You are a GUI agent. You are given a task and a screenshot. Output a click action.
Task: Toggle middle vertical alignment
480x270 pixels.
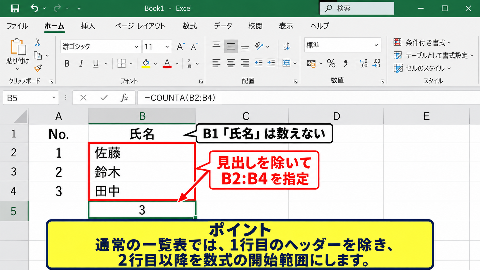coord(231,46)
